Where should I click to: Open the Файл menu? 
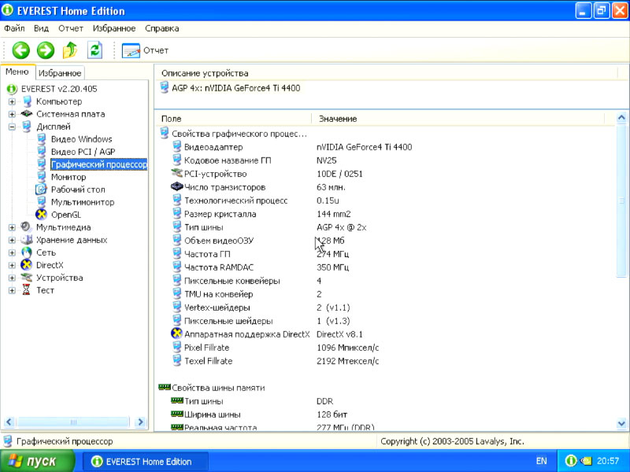pyautogui.click(x=14, y=28)
